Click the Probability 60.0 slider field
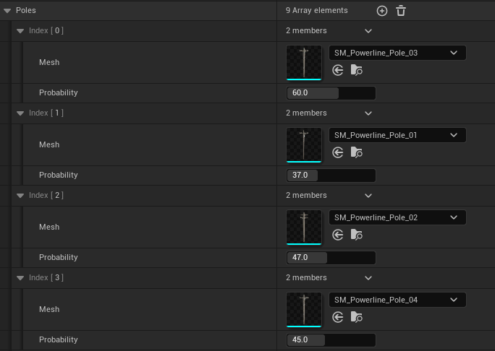The image size is (495, 351). [x=331, y=93]
